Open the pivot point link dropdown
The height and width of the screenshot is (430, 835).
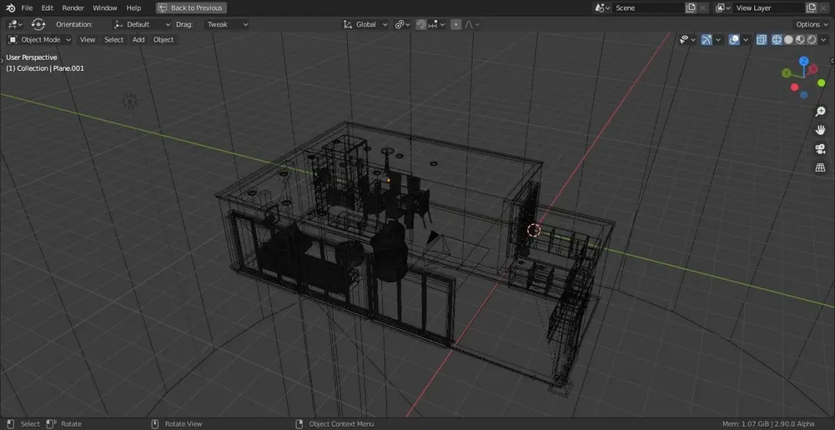coord(404,24)
